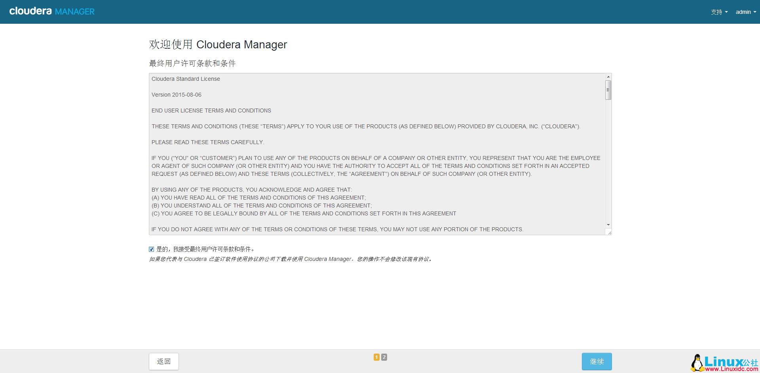Select step 1 page indicator

tap(376, 357)
